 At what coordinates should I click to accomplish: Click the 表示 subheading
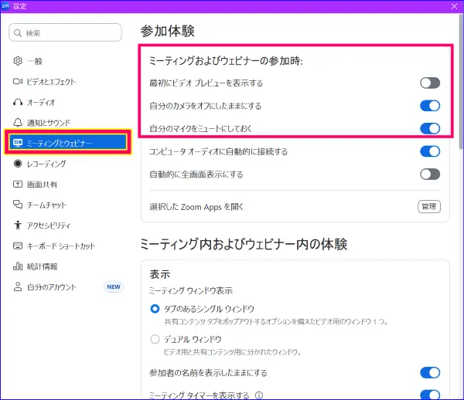pos(160,274)
